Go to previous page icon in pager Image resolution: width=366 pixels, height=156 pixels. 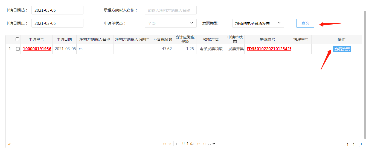point(170,144)
